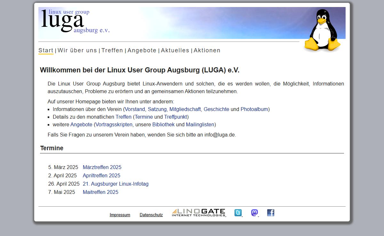Open the Maitreffen 2025 event

100,192
